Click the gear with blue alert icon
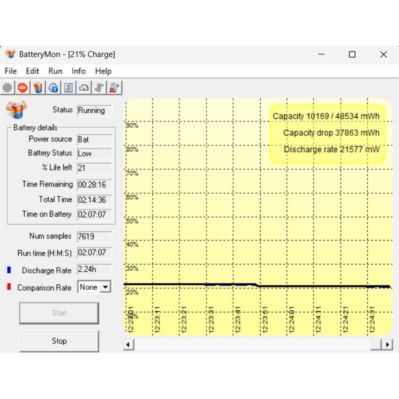Screen dimensions: 399x399 tap(53, 88)
